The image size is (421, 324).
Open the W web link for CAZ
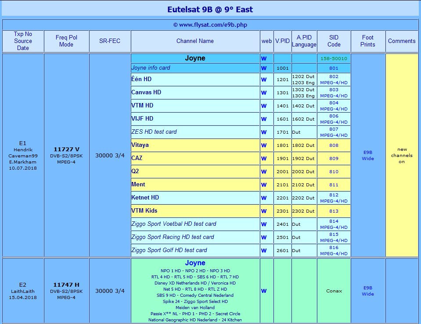point(264,159)
